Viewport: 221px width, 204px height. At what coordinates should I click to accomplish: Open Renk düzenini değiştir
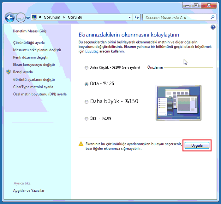[x=31, y=57]
